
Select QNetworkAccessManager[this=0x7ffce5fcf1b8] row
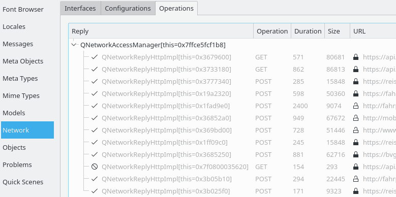153,45
